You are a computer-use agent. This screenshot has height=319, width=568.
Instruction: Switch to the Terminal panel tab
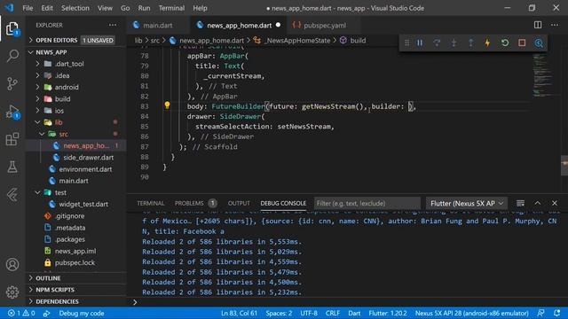coord(150,203)
